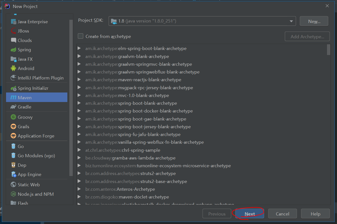Click the IntelliJ Platform Plugin icon

14,78
